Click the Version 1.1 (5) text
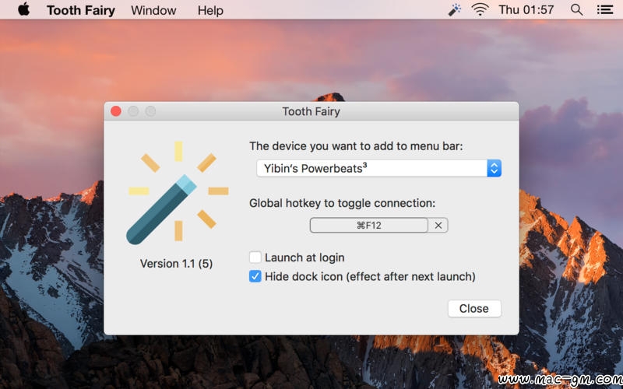The width and height of the screenshot is (623, 389). coord(177,264)
